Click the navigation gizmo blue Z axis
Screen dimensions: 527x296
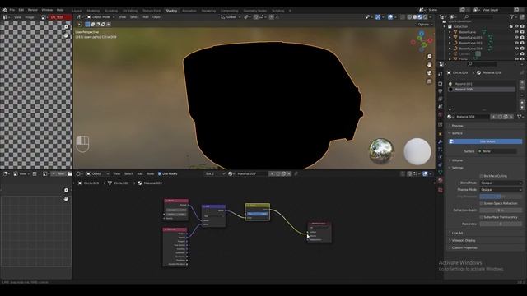(x=422, y=34)
